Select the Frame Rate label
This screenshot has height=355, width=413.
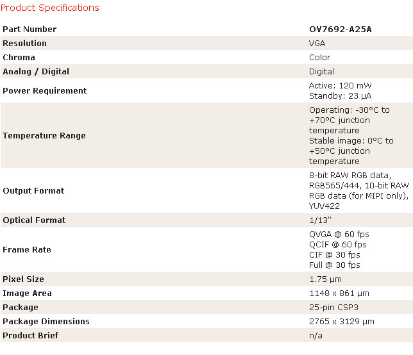coord(27,249)
